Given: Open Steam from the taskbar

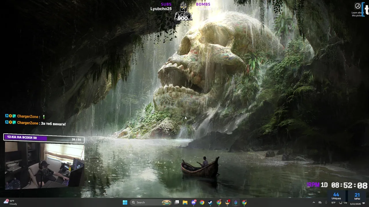Looking at the screenshot, I should (210, 202).
